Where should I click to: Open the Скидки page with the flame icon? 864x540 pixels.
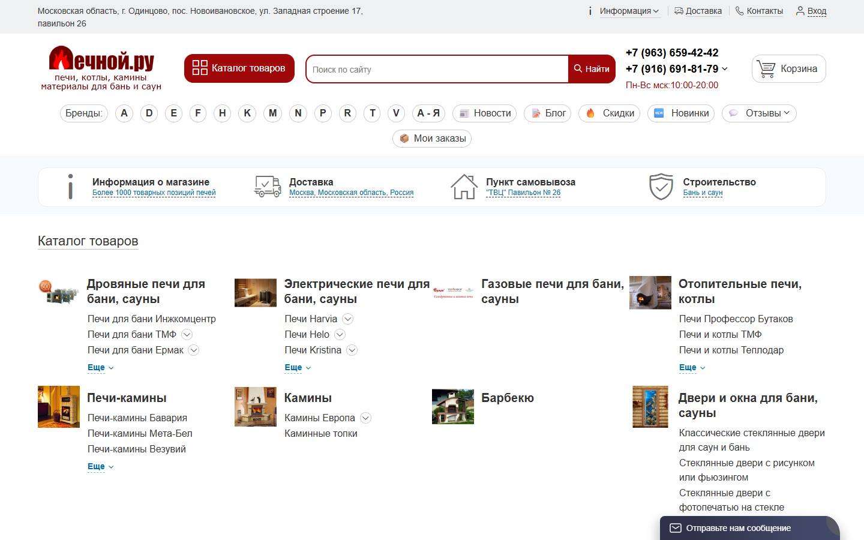610,113
